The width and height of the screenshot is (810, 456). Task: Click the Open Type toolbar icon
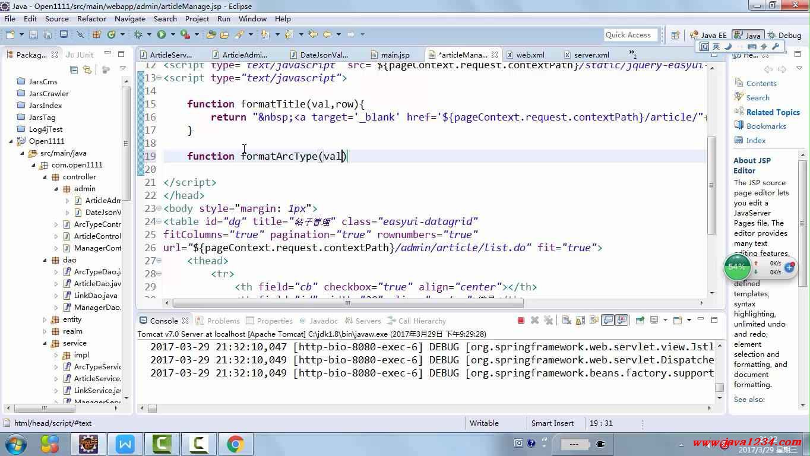click(x=211, y=35)
